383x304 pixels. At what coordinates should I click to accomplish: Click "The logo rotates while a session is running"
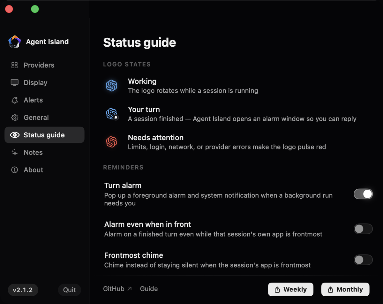(x=193, y=91)
